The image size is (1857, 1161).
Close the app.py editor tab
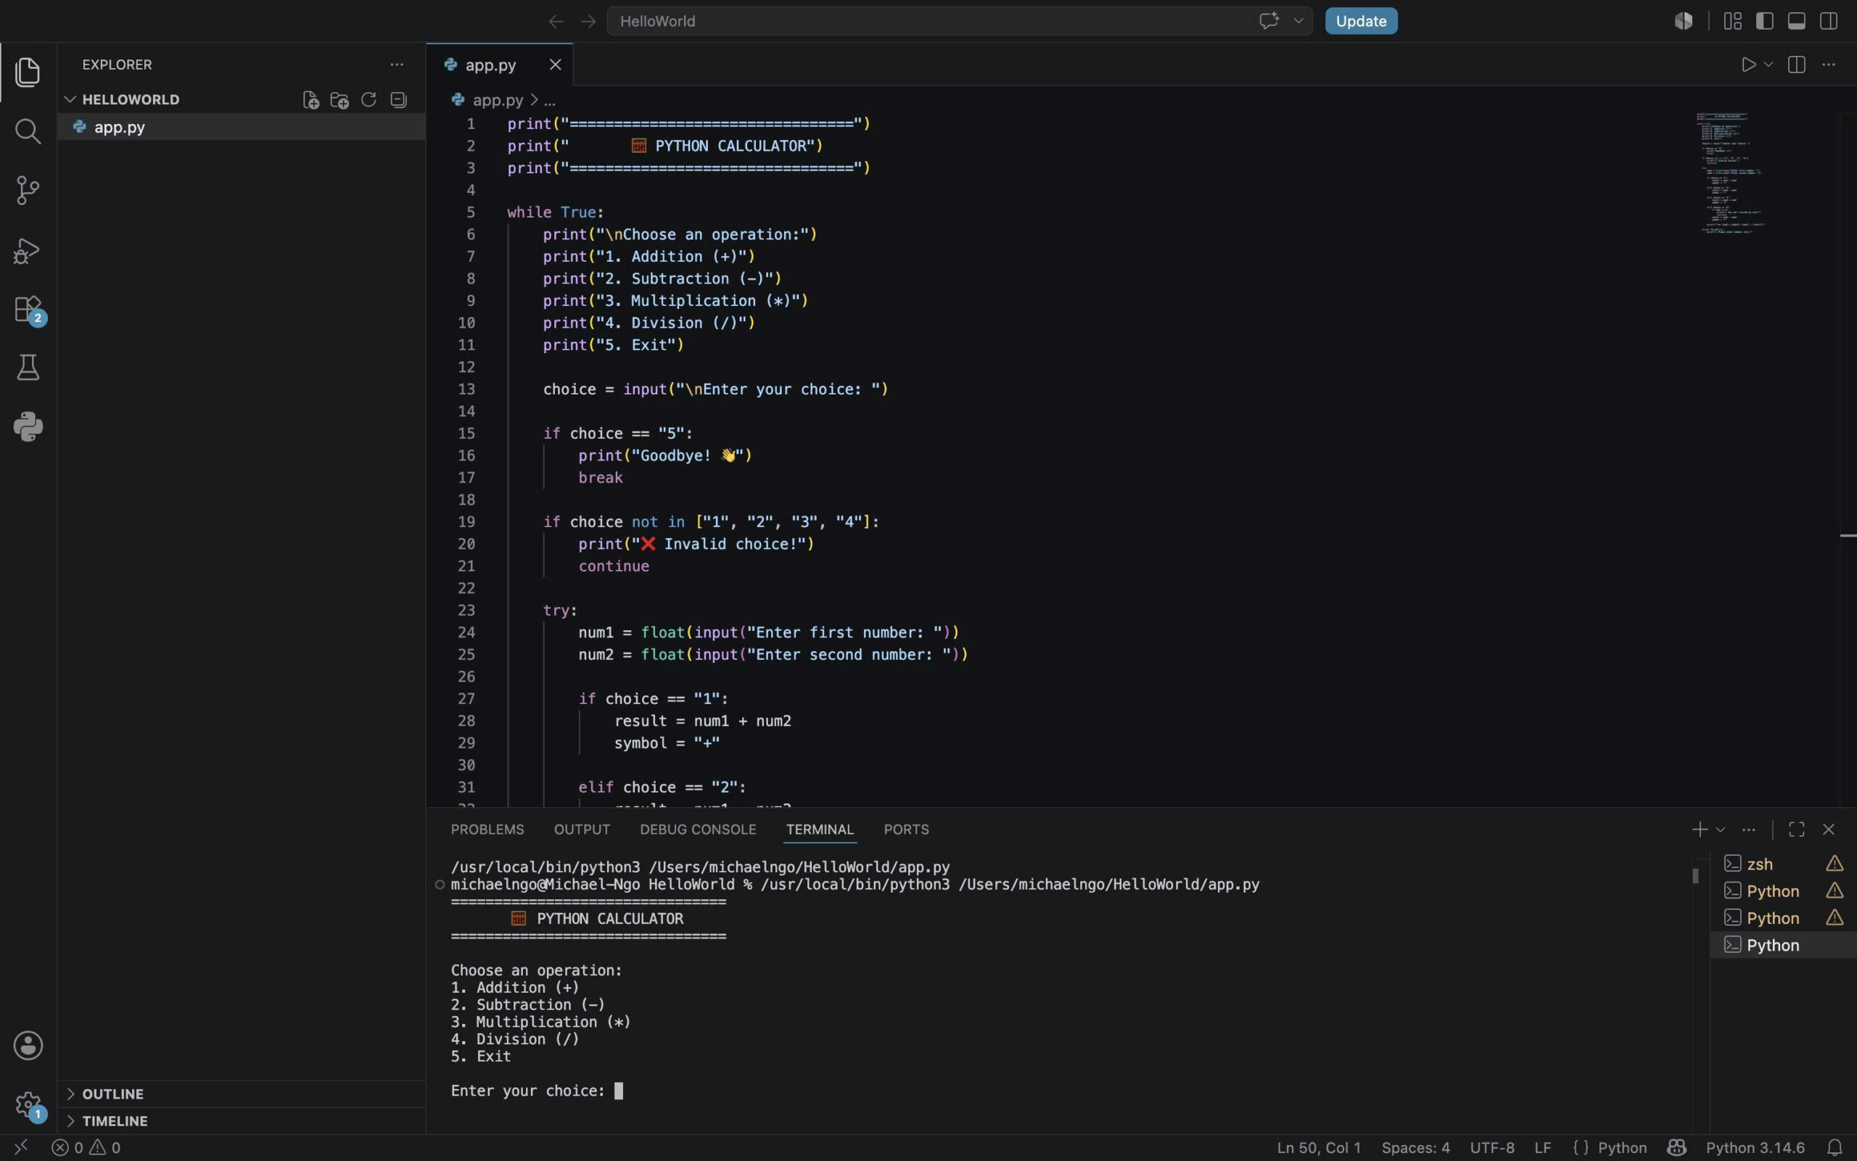pos(555,65)
